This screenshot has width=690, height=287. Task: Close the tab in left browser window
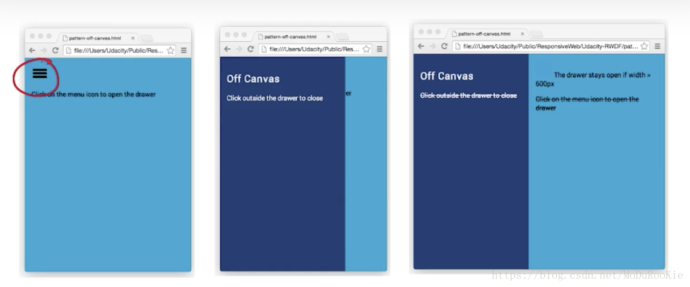click(133, 38)
